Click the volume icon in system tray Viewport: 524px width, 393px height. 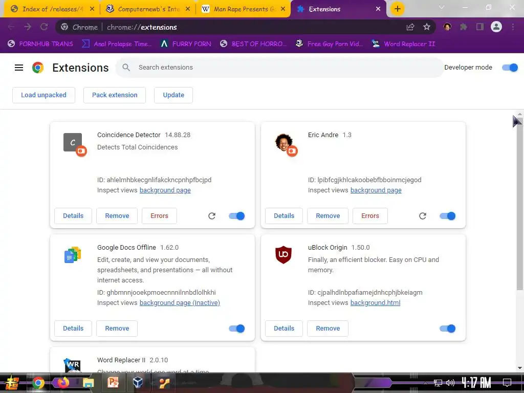point(450,383)
